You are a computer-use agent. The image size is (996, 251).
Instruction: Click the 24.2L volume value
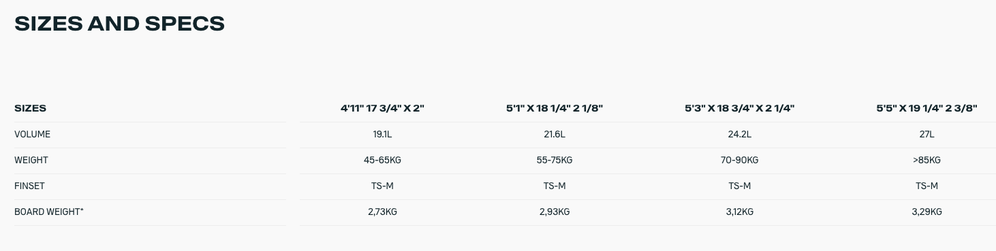tap(740, 134)
